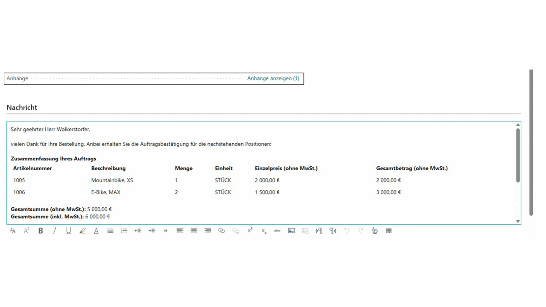Apply superscript formatting
Screen dimensions: 546x307
pos(250,231)
